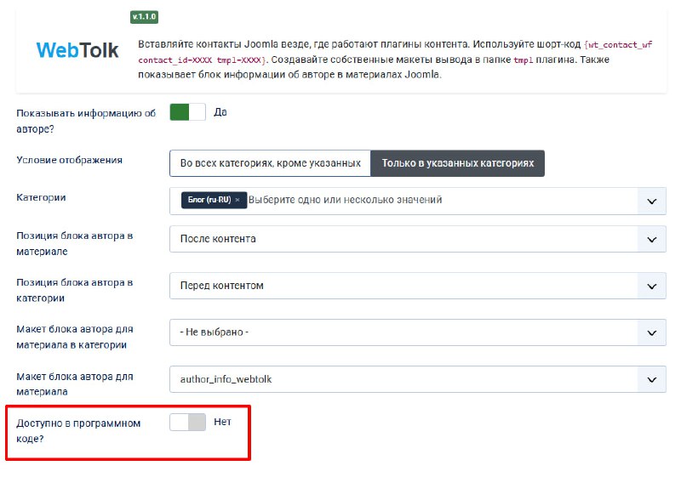
Task: Click the 'Да' status text beside the switch
Action: [220, 112]
